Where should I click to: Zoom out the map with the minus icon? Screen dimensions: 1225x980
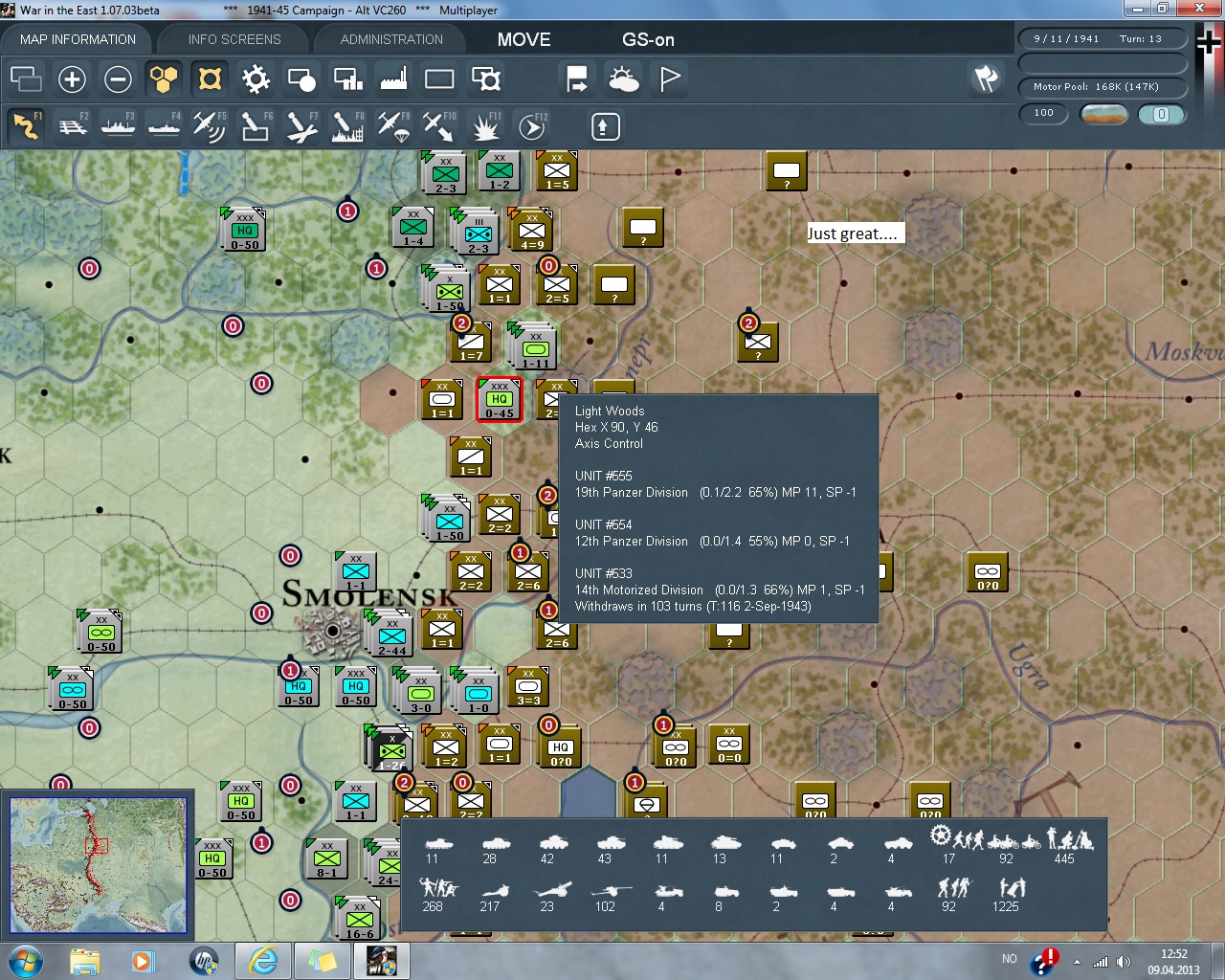tap(118, 78)
